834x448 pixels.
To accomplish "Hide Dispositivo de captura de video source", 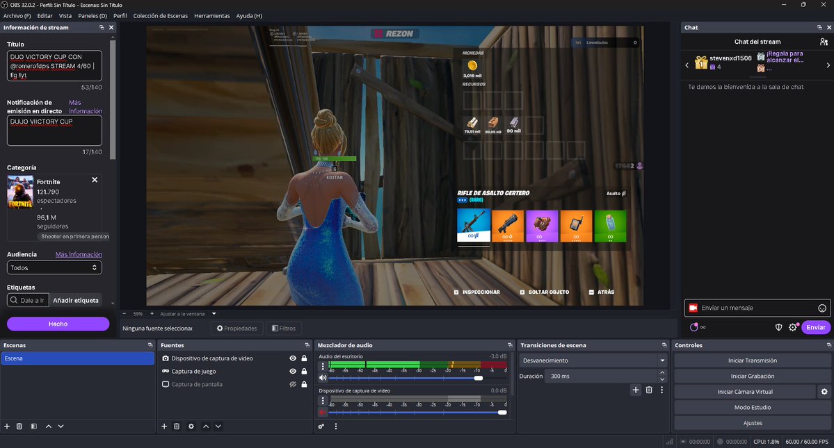I will pos(293,358).
